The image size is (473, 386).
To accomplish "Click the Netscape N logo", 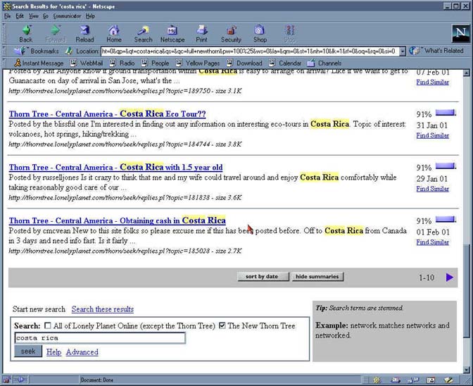I will point(460,34).
